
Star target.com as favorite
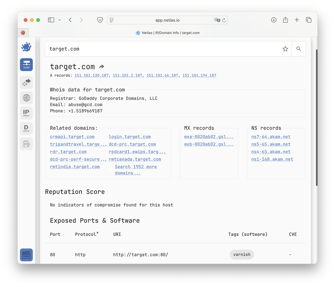pyautogui.click(x=285, y=49)
